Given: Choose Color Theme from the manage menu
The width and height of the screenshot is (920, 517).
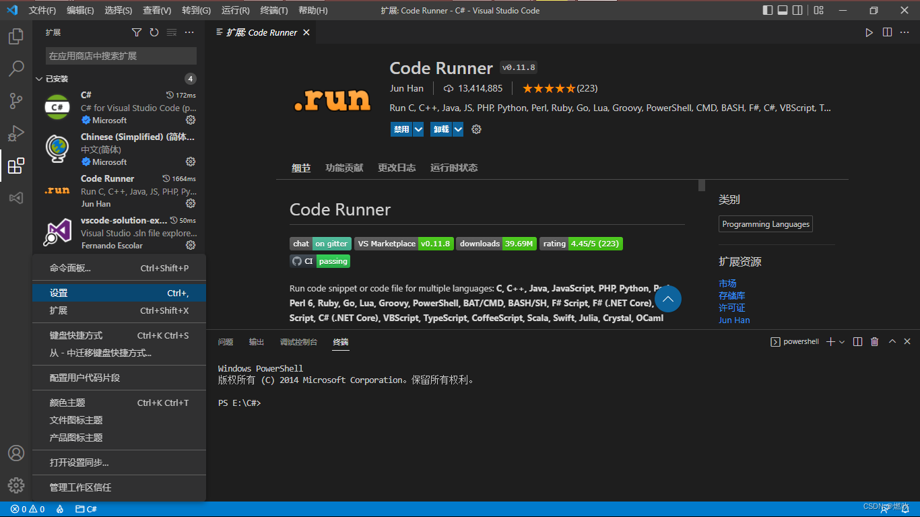Looking at the screenshot, I should [119, 403].
